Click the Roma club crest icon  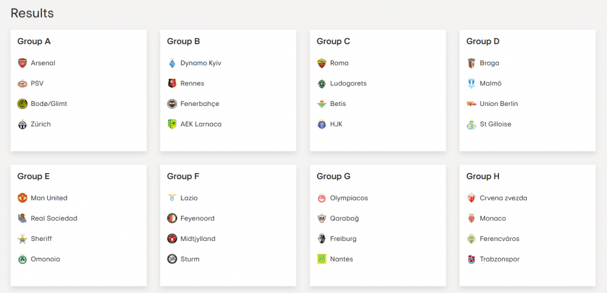[322, 63]
